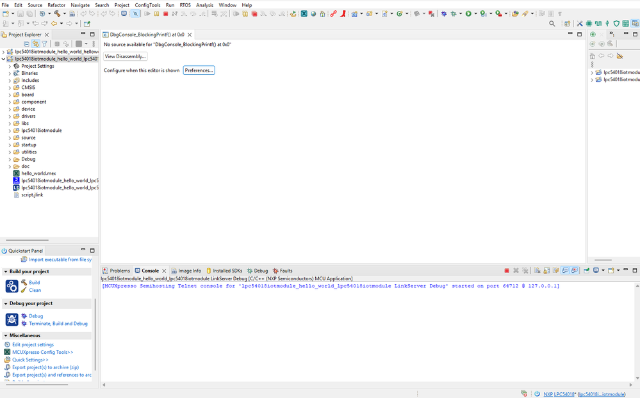The image size is (640, 398).
Task: Toggle Show Console When Standard Error Changes
Action: coord(575,271)
